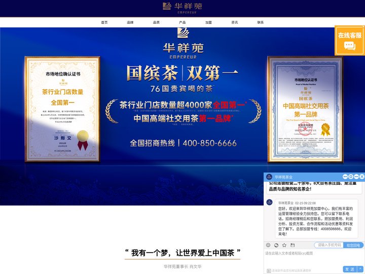
Task: Minimize the 华祥苑茶业 chat window
Action: coord(356,177)
